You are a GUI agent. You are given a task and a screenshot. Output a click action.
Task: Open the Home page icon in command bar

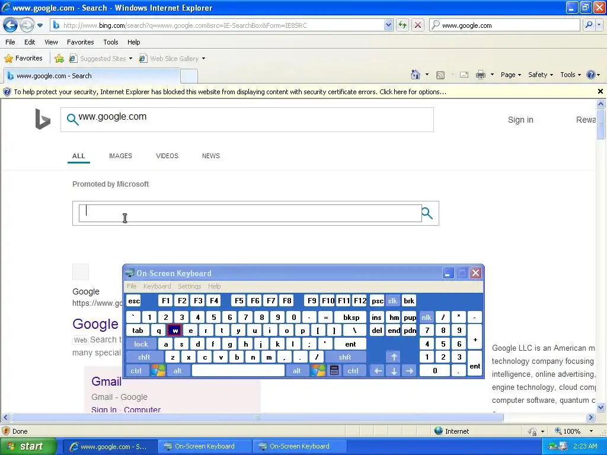(x=416, y=75)
